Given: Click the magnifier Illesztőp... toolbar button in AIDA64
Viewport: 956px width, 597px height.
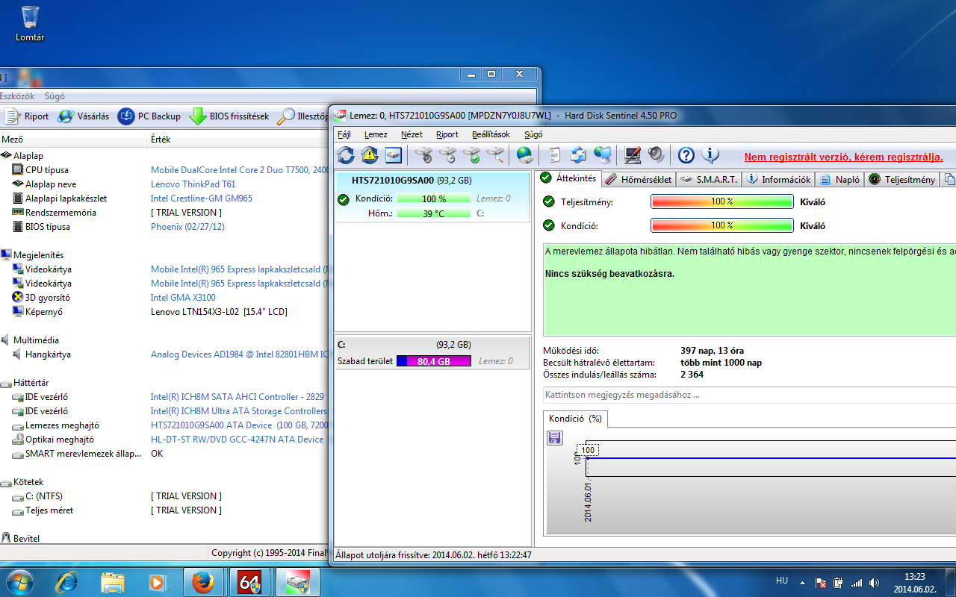Looking at the screenshot, I should pyautogui.click(x=303, y=116).
